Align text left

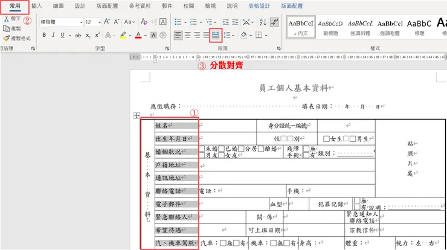178,36
